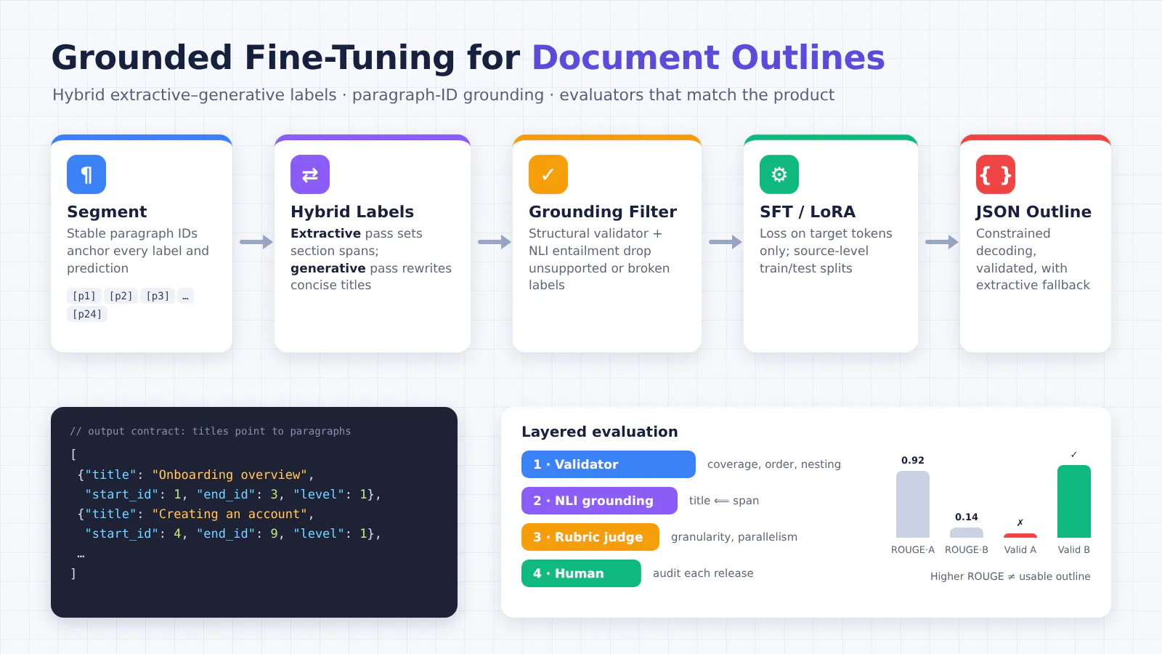Click the Hybrid Labels card heading
Screen dimensions: 1162x654
352,211
